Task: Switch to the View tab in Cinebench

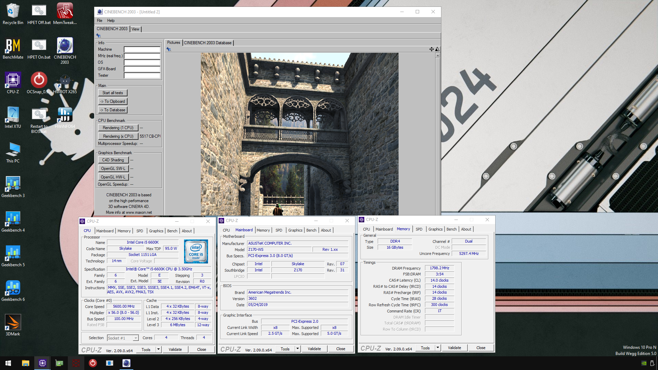Action: (x=135, y=29)
